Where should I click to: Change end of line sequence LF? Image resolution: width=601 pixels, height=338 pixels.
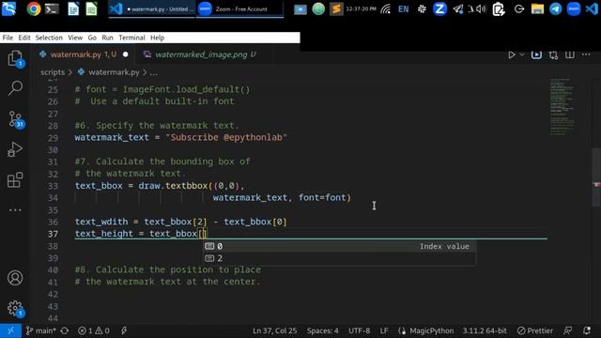(384, 330)
